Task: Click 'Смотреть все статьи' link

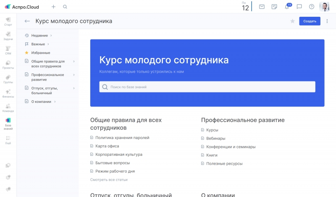Action: click(x=109, y=180)
